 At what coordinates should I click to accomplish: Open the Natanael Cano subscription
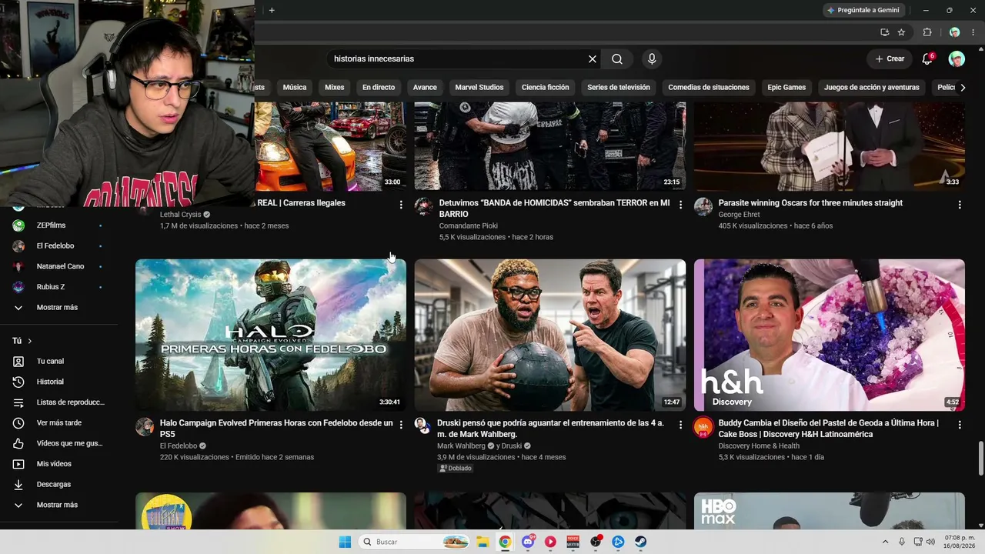[58, 266]
